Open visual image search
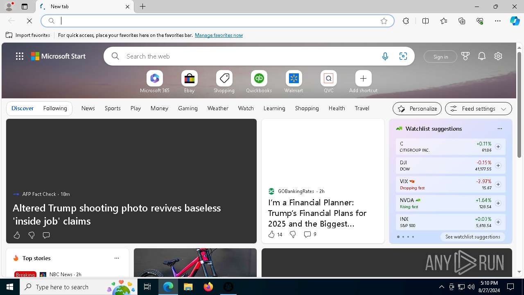Image resolution: width=524 pixels, height=295 pixels. 403,57
